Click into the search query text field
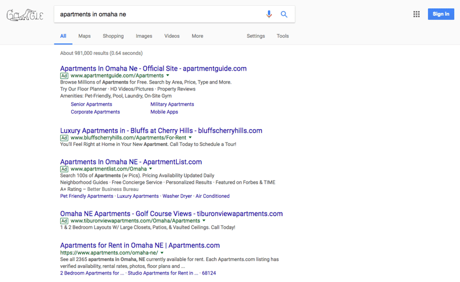This screenshot has height=282, width=460. point(158,14)
